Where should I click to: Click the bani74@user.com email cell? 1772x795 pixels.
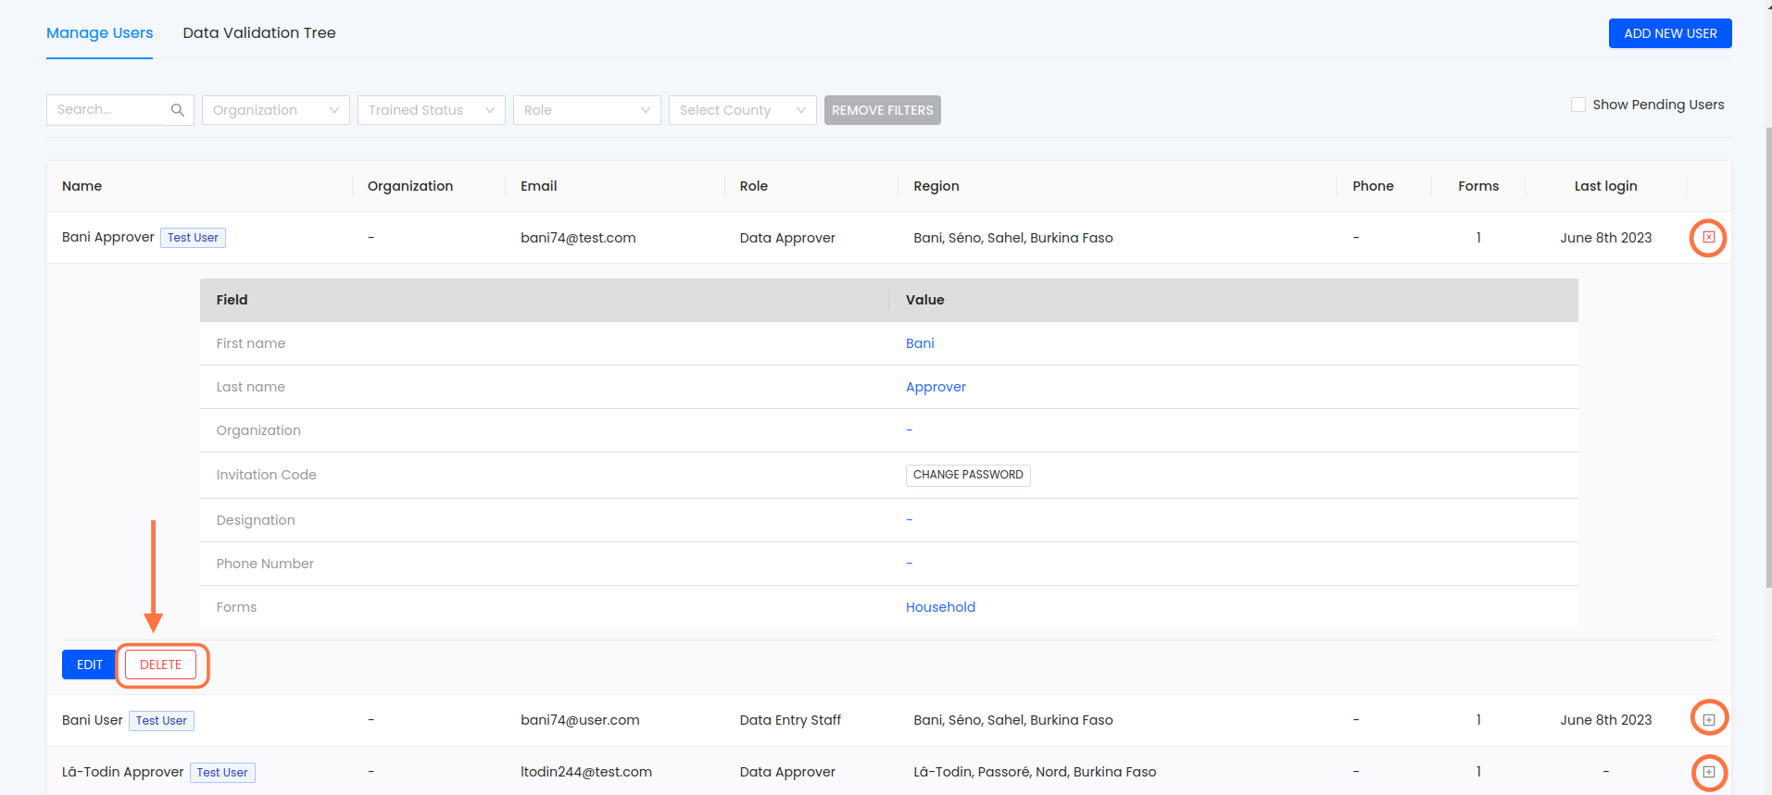(580, 720)
